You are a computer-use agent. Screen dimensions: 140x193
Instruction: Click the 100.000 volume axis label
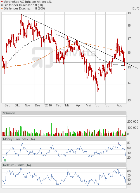pyautogui.click(x=133, y=128)
